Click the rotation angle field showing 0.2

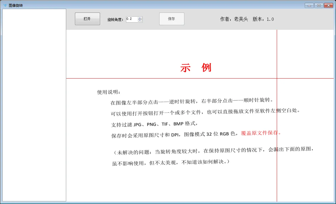click(x=132, y=19)
